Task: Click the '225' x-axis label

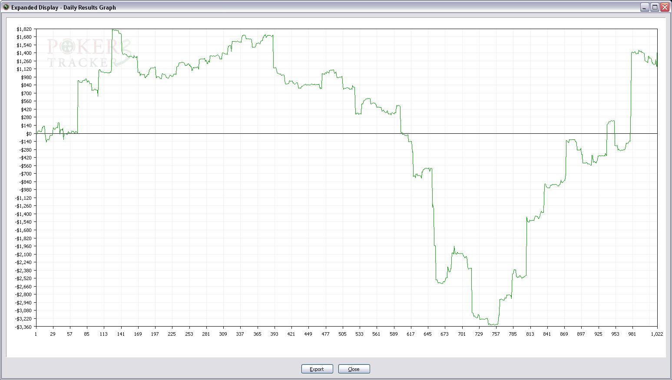Action: (172, 334)
